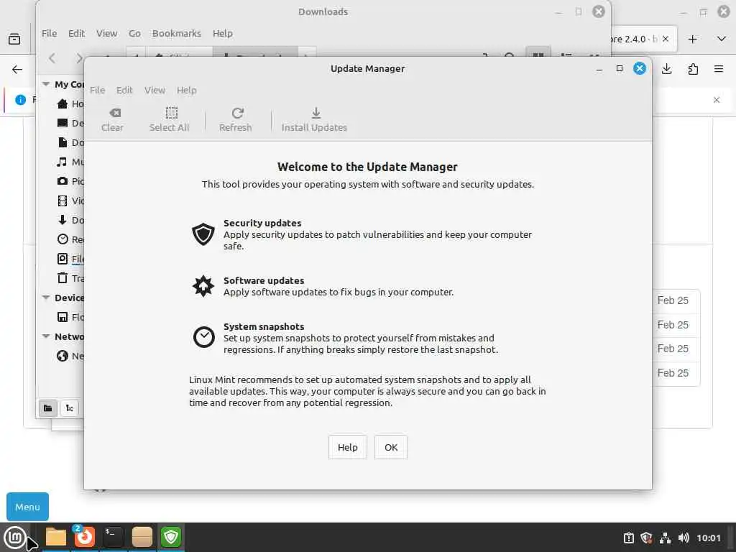Open the Linux Mint start menu
This screenshot has width=736, height=552.
[x=15, y=537]
